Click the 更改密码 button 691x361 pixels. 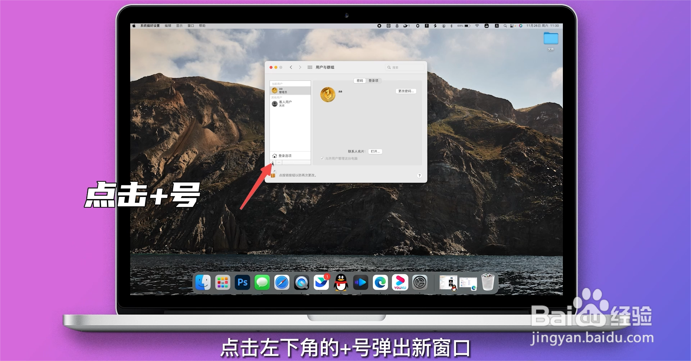[406, 91]
